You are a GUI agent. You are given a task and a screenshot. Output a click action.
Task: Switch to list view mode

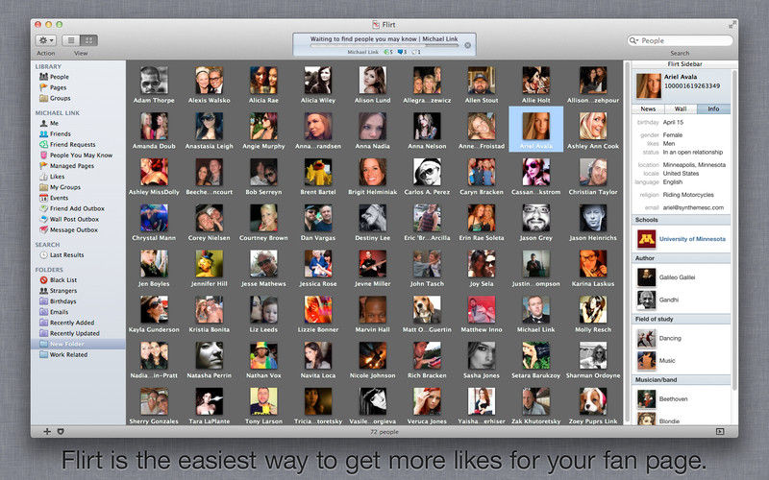[71, 40]
